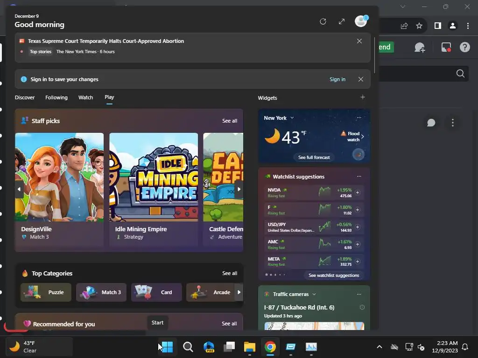Viewport: 478px width, 358px height.
Task: Add AMC to watchlist
Action: click(358, 244)
